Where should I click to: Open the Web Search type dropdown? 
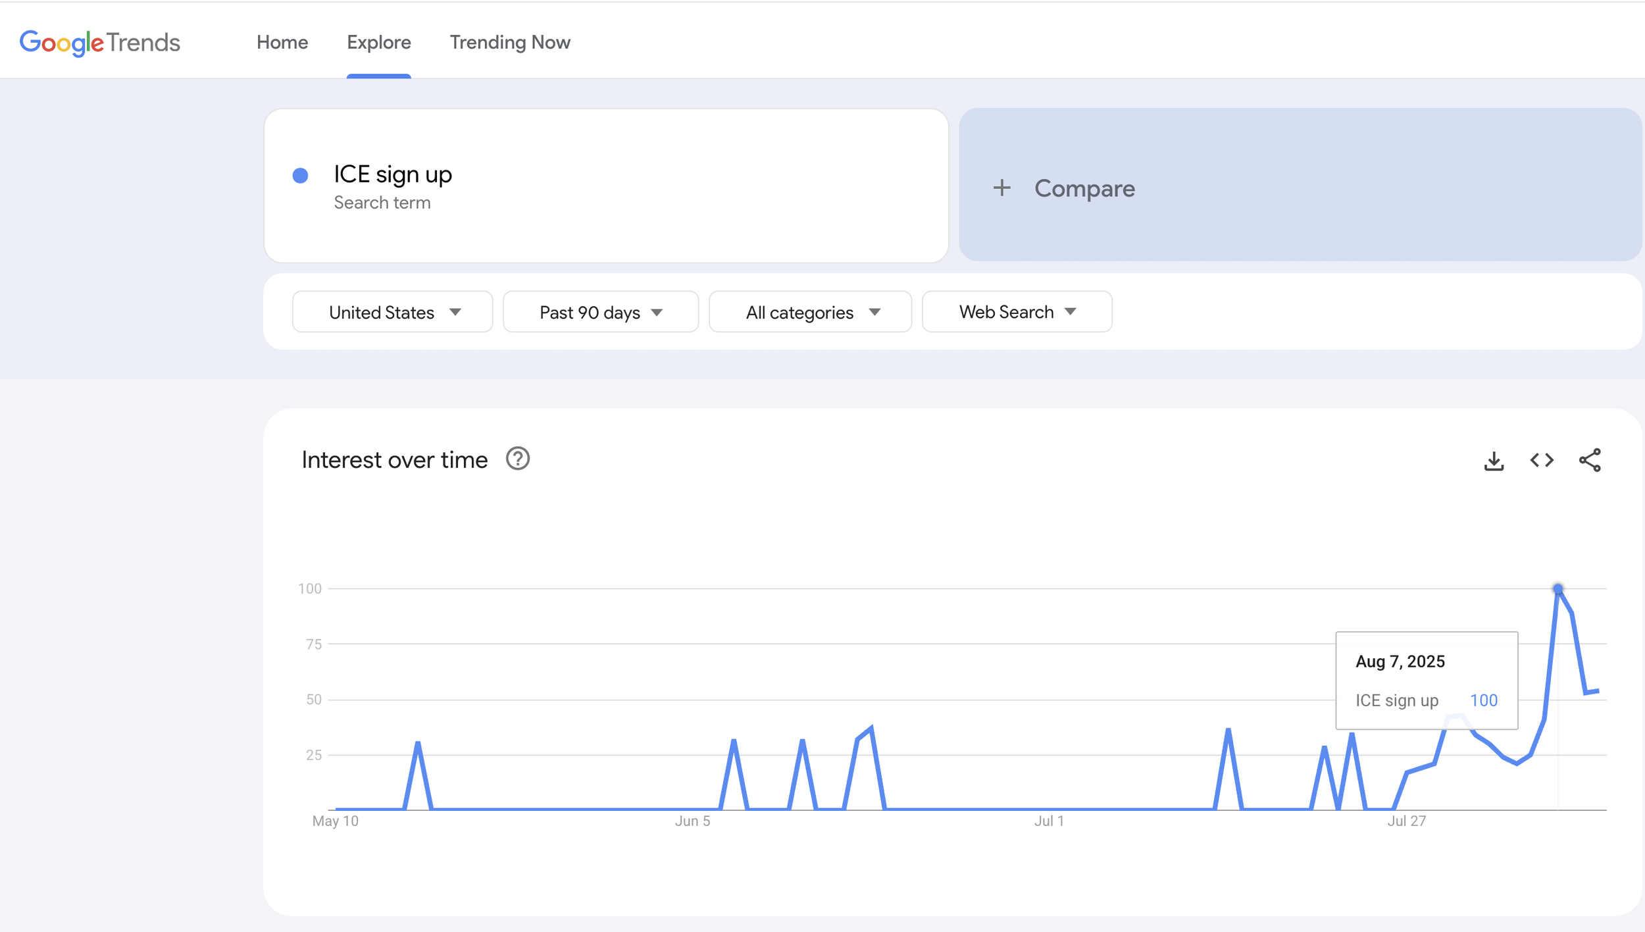(x=1017, y=312)
